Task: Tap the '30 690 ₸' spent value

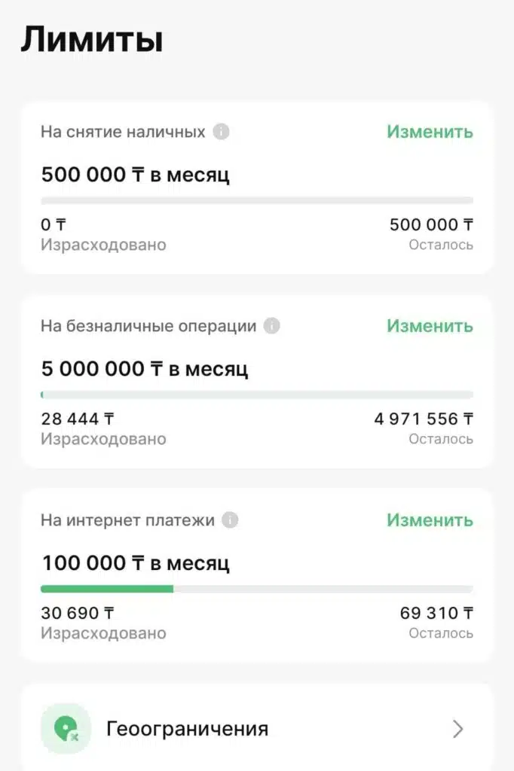Action: click(78, 613)
